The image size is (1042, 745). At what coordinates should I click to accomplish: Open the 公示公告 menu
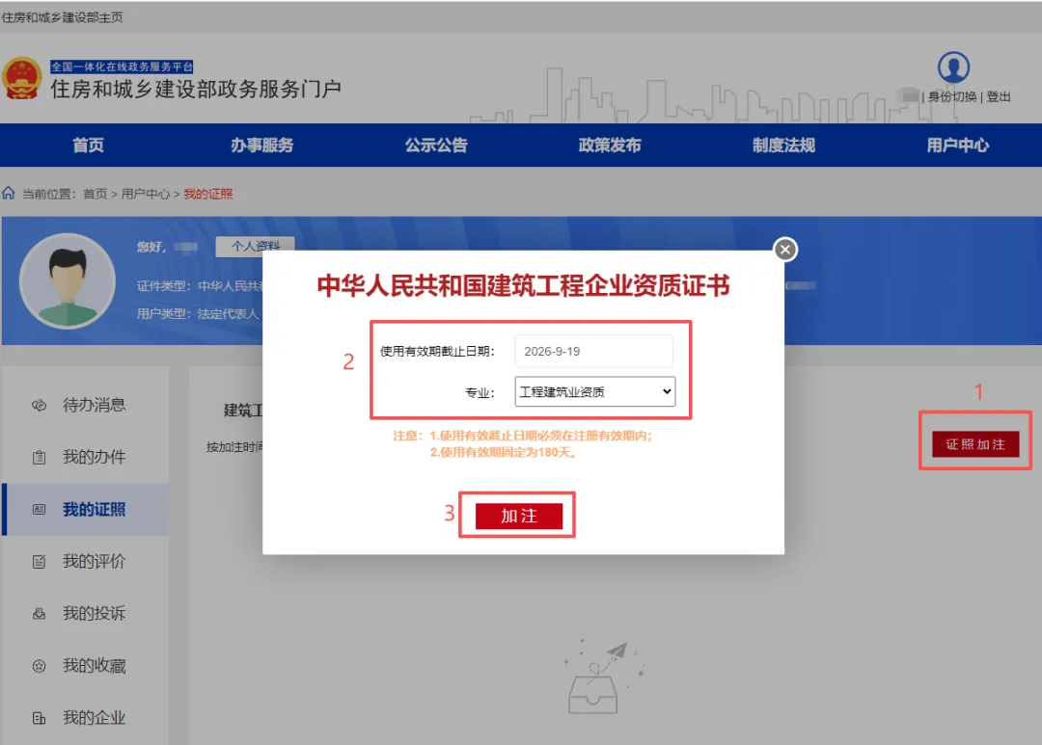pos(436,146)
